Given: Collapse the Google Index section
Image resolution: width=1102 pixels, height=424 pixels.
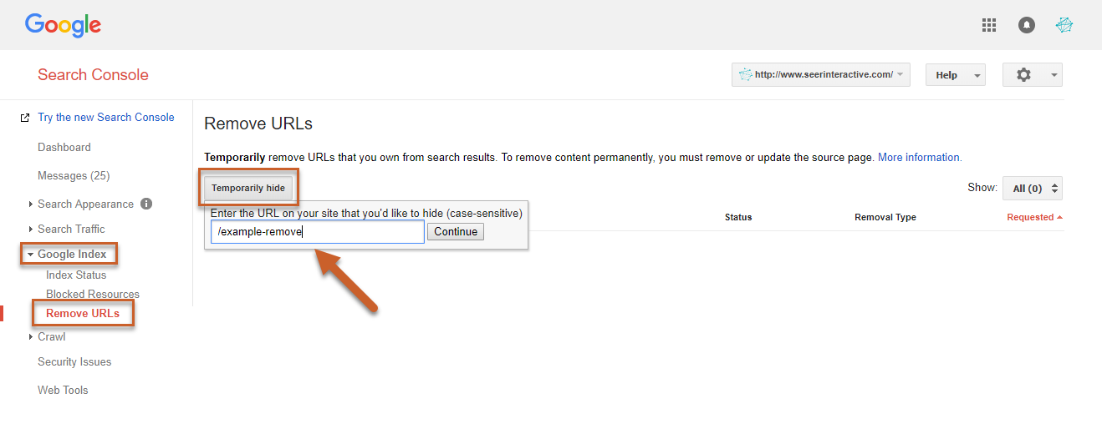Looking at the screenshot, I should click(x=70, y=254).
